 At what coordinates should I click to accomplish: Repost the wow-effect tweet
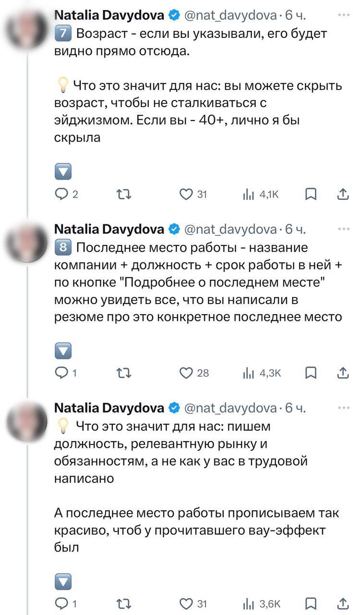[124, 603]
